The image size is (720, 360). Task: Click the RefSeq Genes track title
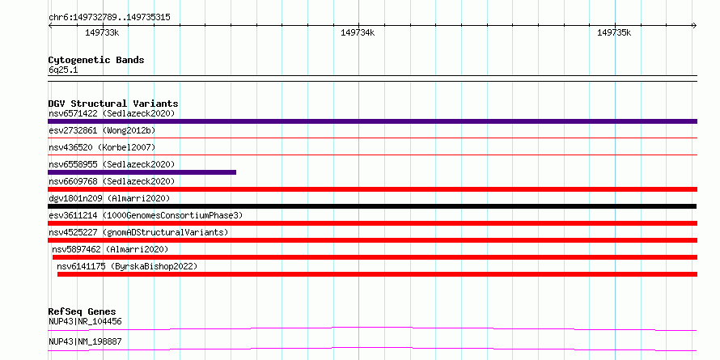tap(82, 311)
